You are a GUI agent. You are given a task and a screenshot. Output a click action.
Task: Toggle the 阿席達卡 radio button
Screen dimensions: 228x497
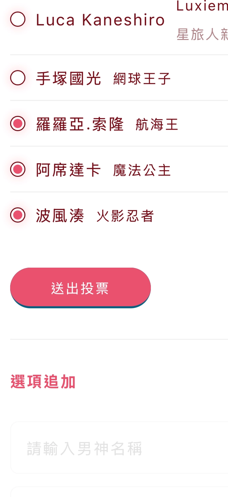[x=18, y=169]
